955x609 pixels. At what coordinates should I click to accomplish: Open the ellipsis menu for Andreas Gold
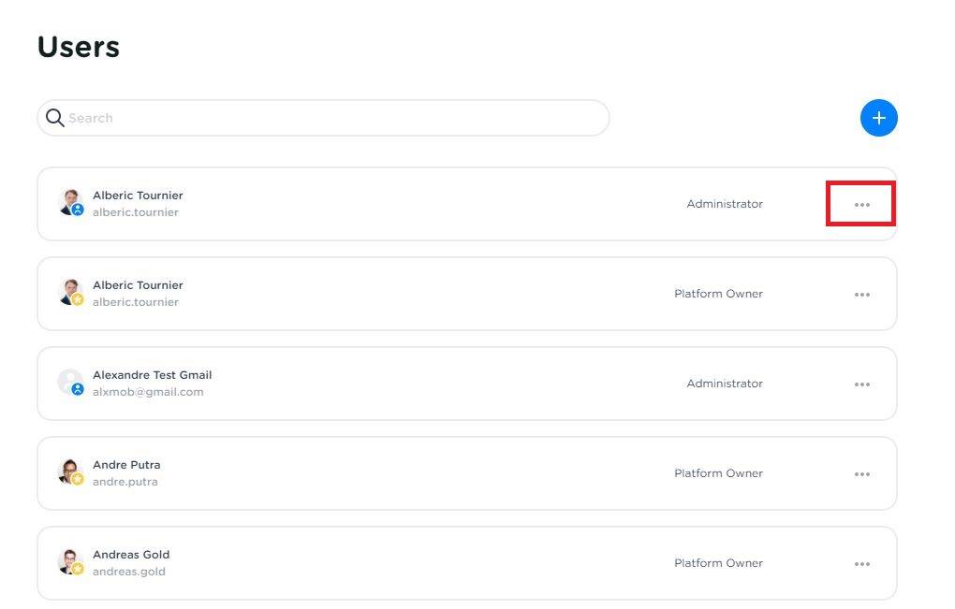pos(861,564)
